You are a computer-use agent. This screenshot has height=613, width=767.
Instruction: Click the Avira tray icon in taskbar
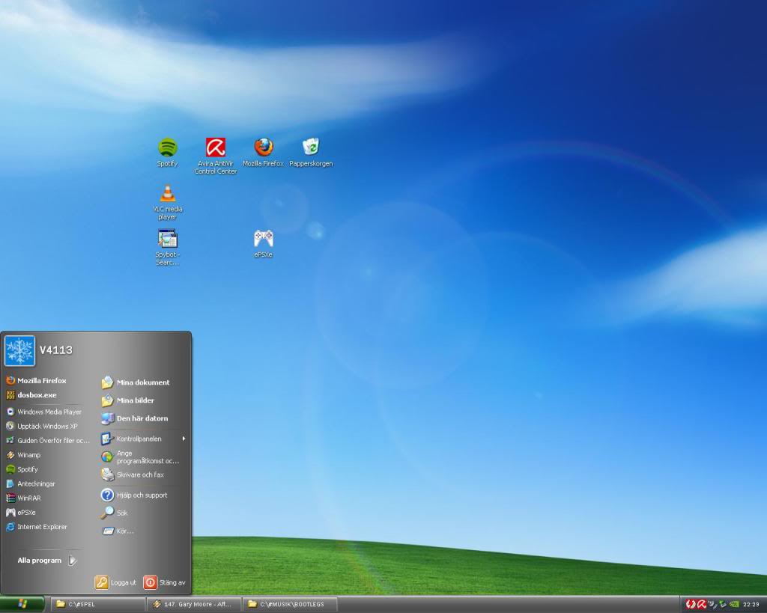[x=702, y=604]
